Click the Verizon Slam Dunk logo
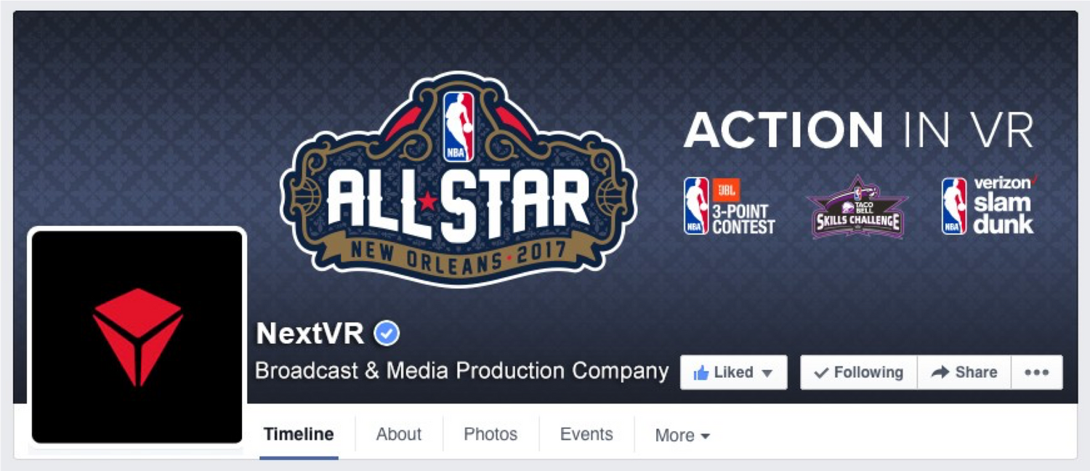 pyautogui.click(x=990, y=205)
